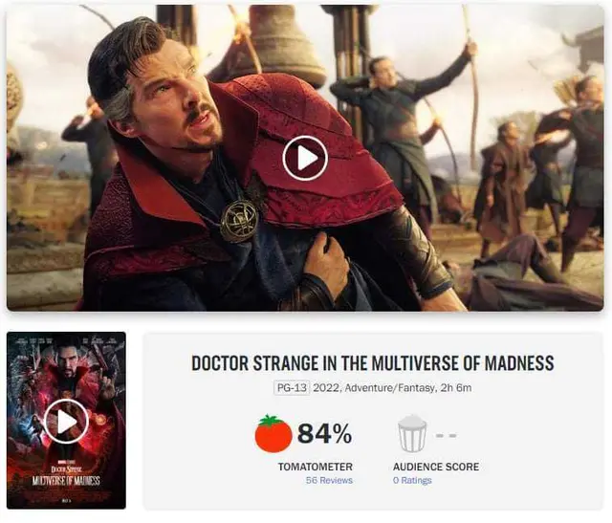This screenshot has width=612, height=523.
Task: Open the 56 Reviews link
Action: 329,480
